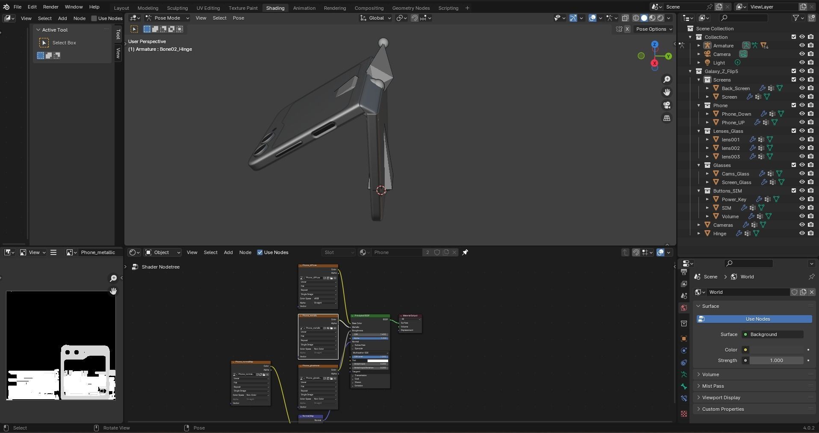
Task: Open the Render menu
Action: tap(50, 7)
